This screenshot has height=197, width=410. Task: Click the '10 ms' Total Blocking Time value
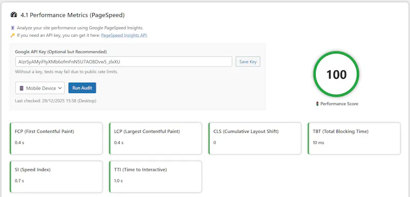pyautogui.click(x=318, y=143)
